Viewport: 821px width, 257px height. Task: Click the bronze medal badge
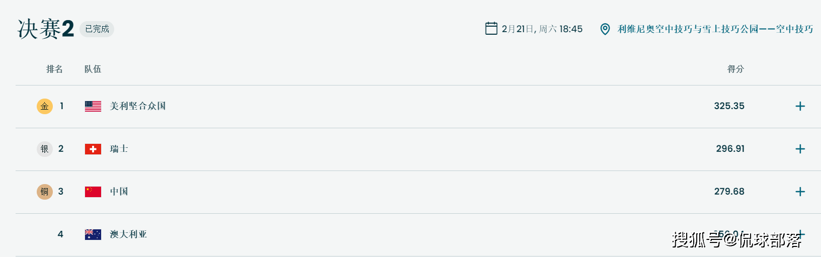coord(45,192)
